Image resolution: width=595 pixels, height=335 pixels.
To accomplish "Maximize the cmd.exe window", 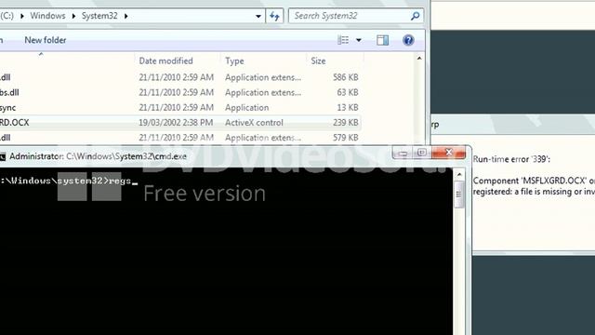I will 421,153.
